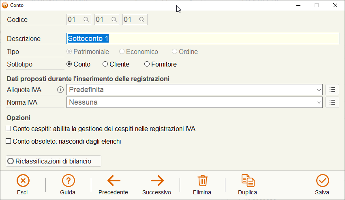This screenshot has height=200, width=345.
Task: Expand Riclassificazioni di bilancio section
Action: click(x=54, y=161)
